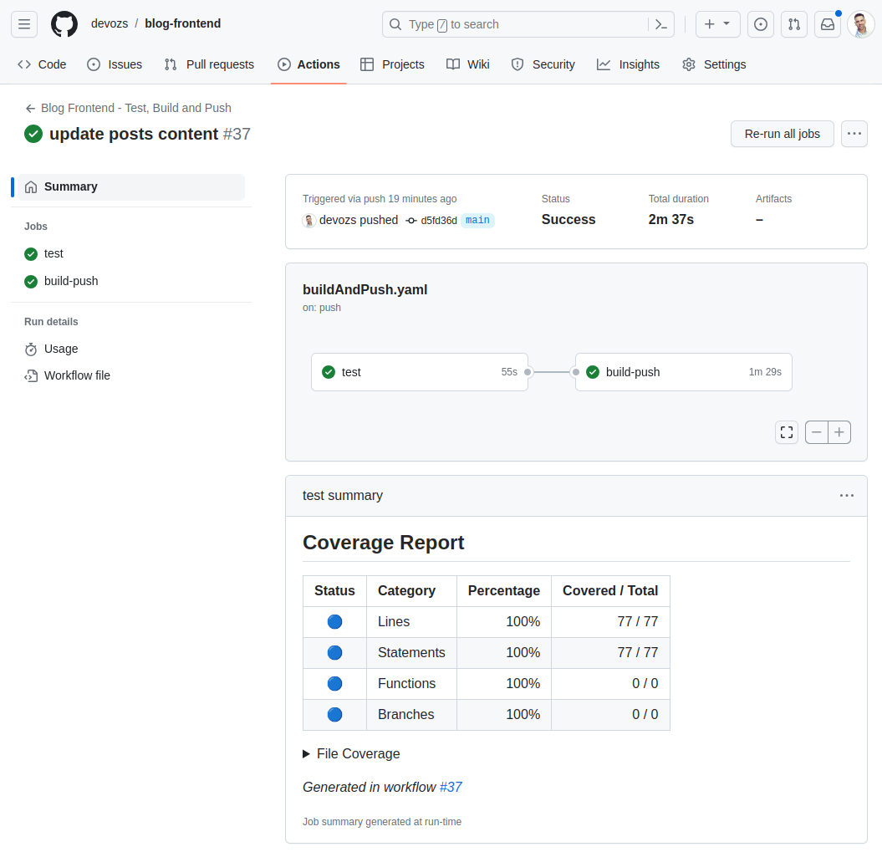This screenshot has width=882, height=852.
Task: Toggle fullscreen workflow graph
Action: tap(787, 432)
